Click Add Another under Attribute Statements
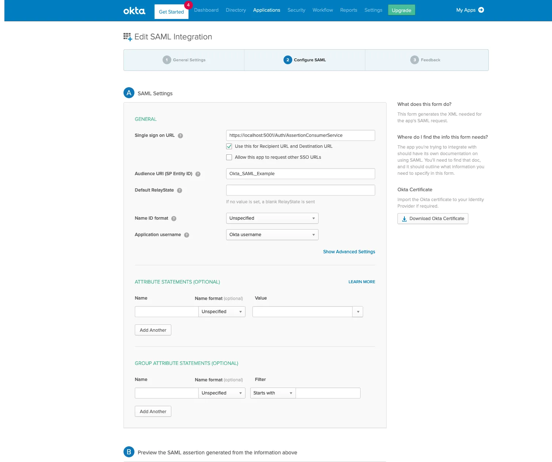 [x=153, y=330]
